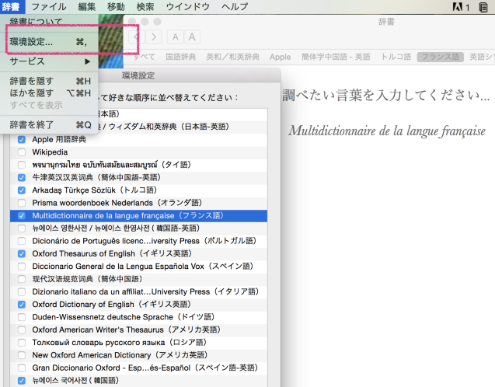Uncheck Oxford Dictionary of English checkbox

[22, 305]
